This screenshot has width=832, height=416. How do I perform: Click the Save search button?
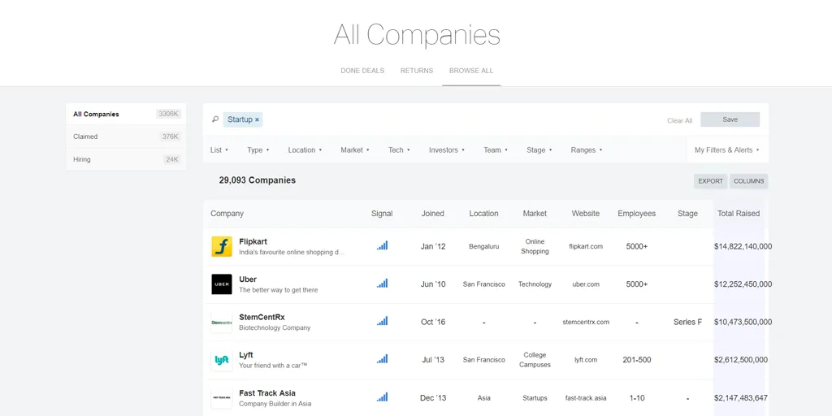[730, 119]
